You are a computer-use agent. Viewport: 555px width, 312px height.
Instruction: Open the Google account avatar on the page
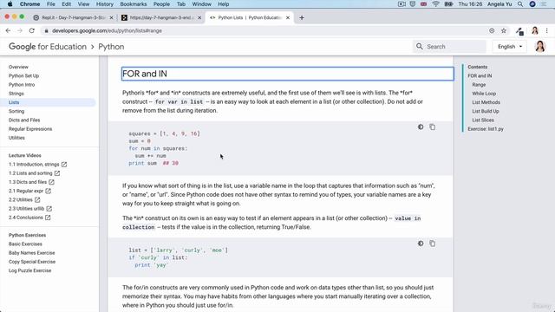point(540,46)
